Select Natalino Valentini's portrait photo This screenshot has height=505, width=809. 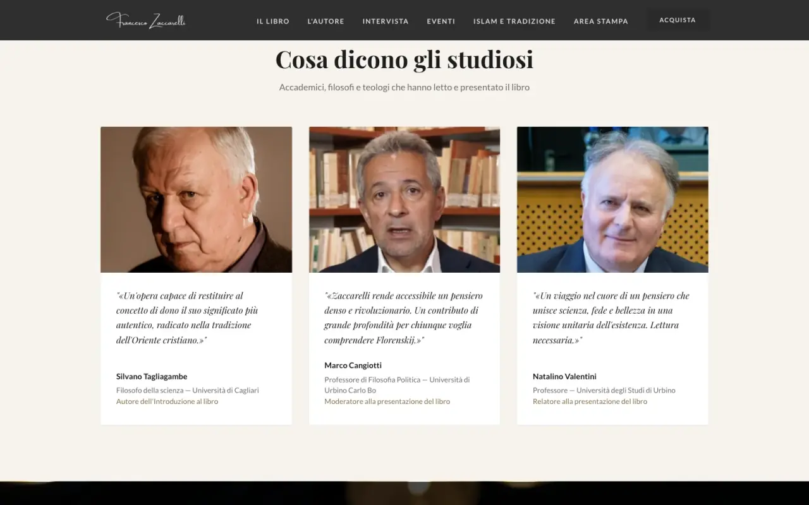612,199
